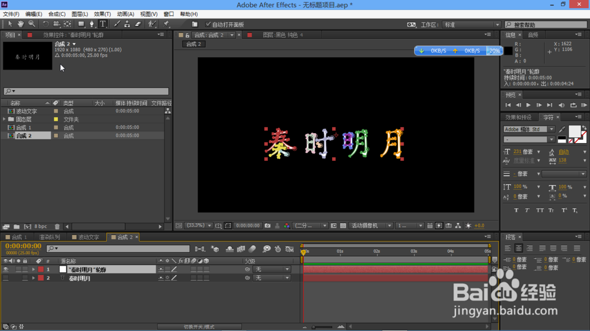The height and width of the screenshot is (331, 590).
Task: Switch to the 渲染队列 tab
Action: [50, 237]
